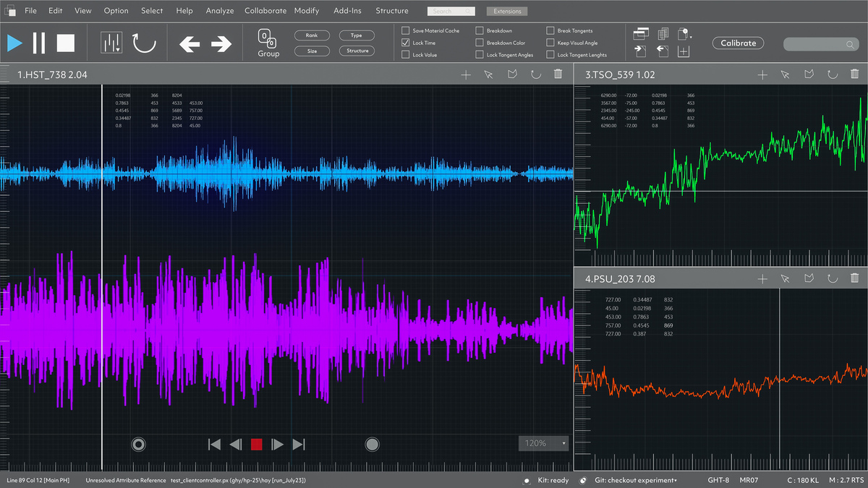Open the 120% zoom dropdown
The width and height of the screenshot is (868, 488).
(x=543, y=443)
